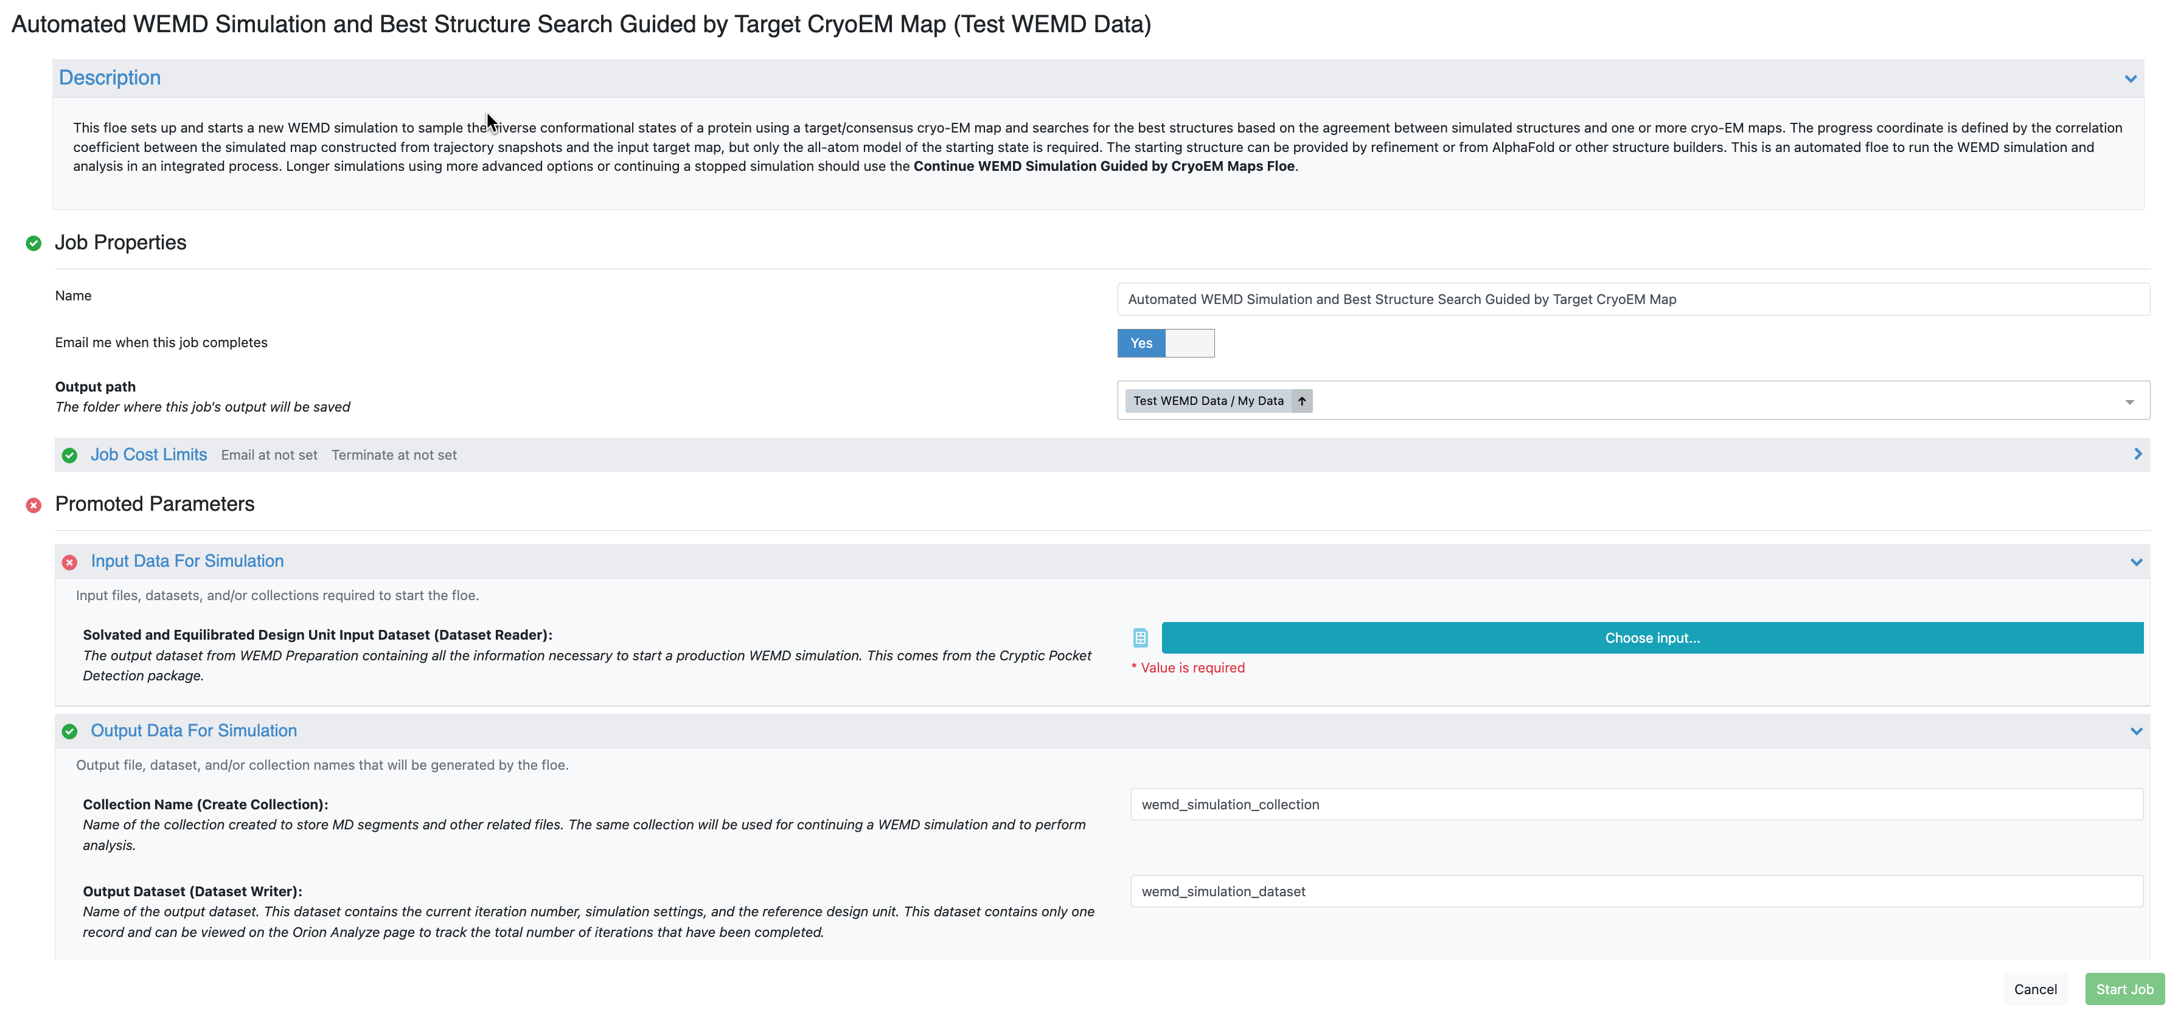This screenshot has width=2178, height=1013.
Task: Open the Output path dropdown arrow
Action: click(2129, 401)
